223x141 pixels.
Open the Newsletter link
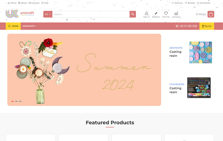(x=204, y=3)
